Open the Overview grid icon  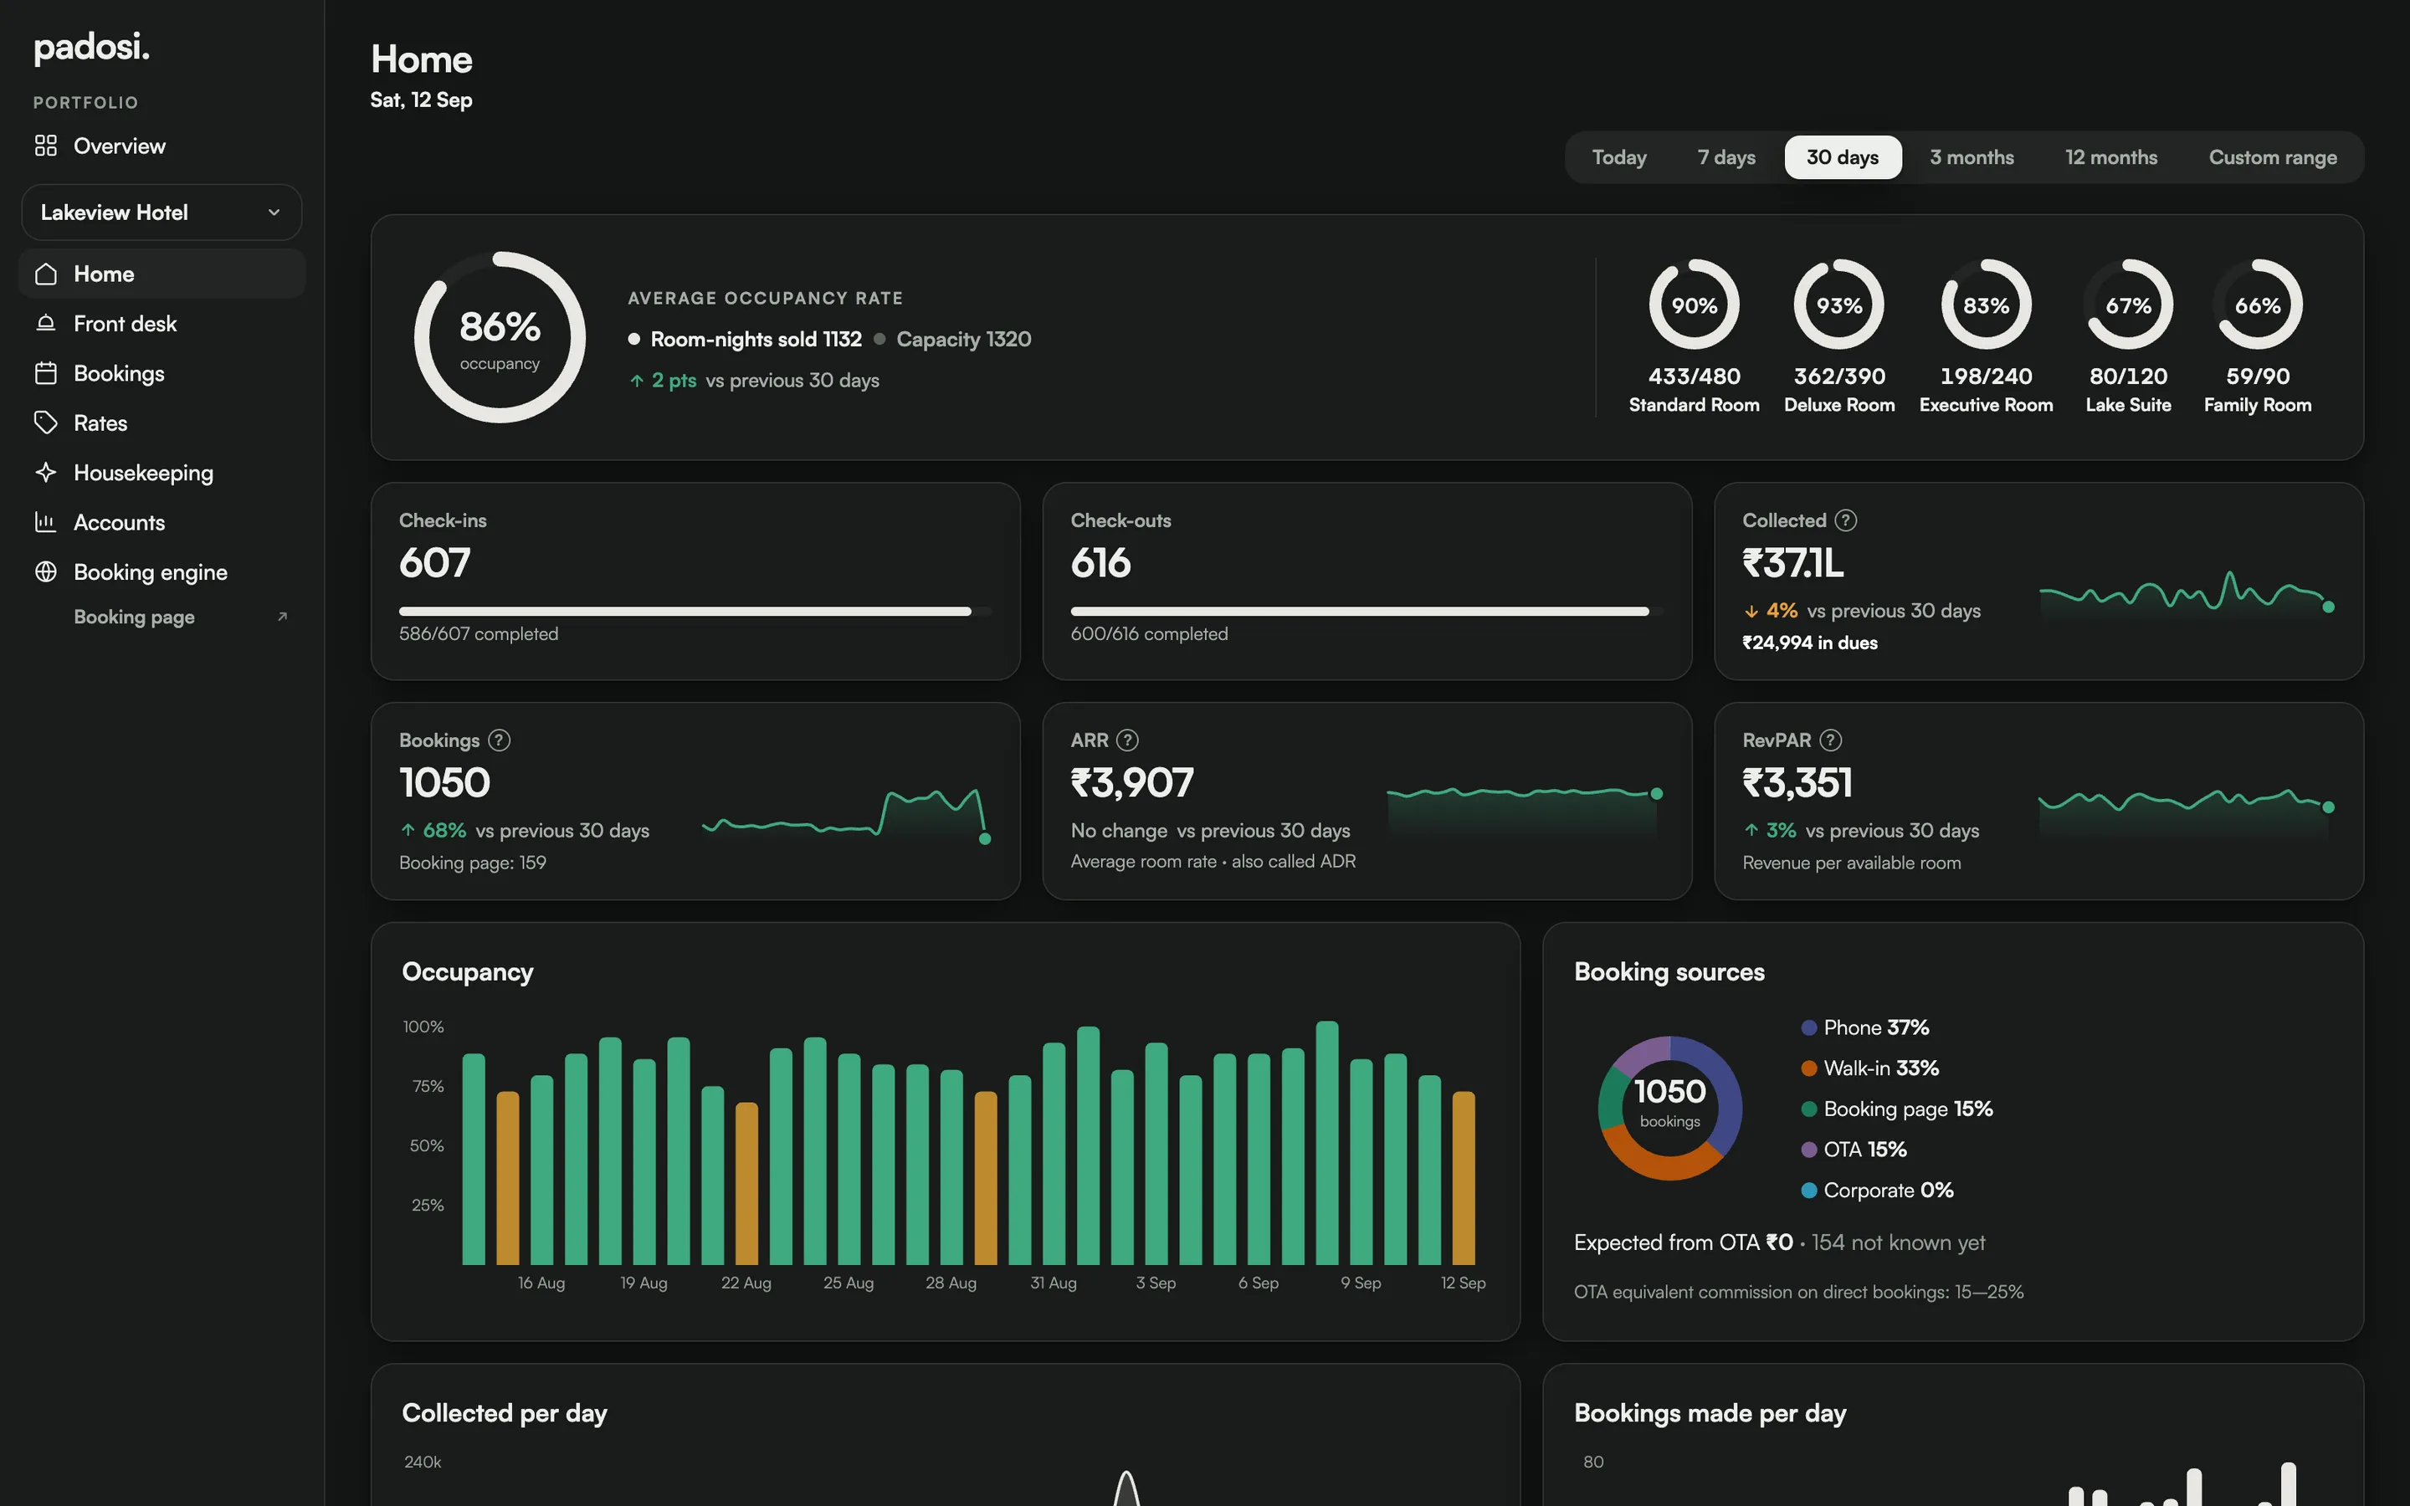point(46,146)
